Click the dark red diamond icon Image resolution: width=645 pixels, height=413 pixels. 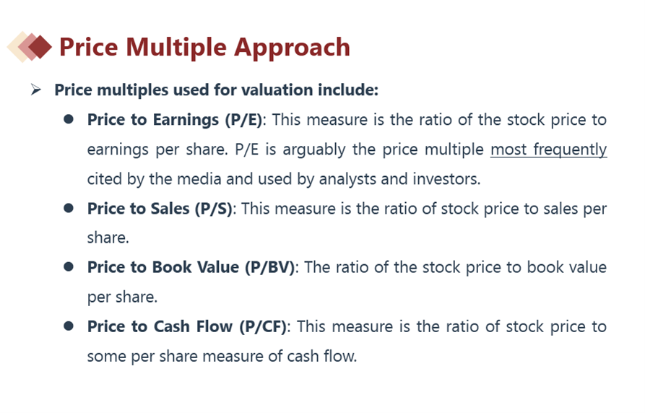click(40, 47)
